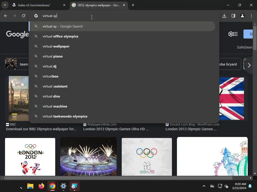
Task: Click the 'kobe bryant' filter chip
Action: pos(230,64)
